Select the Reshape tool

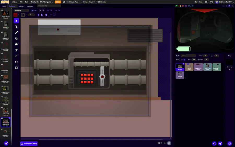coord(16,27)
